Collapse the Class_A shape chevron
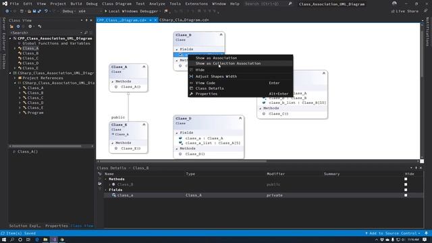The width and height of the screenshot is (432, 243). pos(144,67)
